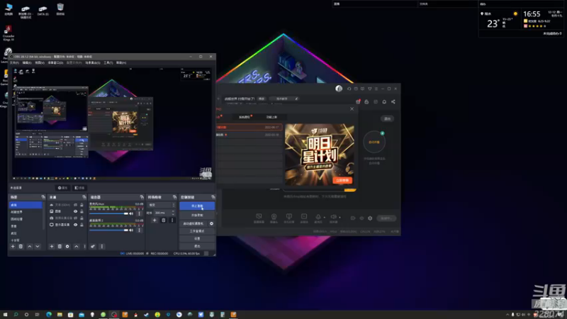Expand speaker options arrow in Douyu toolbar
The image size is (567, 319).
click(340, 218)
